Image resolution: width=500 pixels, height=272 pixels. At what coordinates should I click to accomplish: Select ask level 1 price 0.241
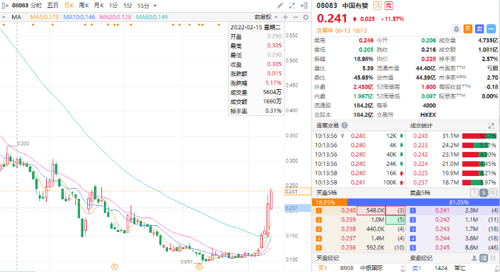(x=442, y=211)
